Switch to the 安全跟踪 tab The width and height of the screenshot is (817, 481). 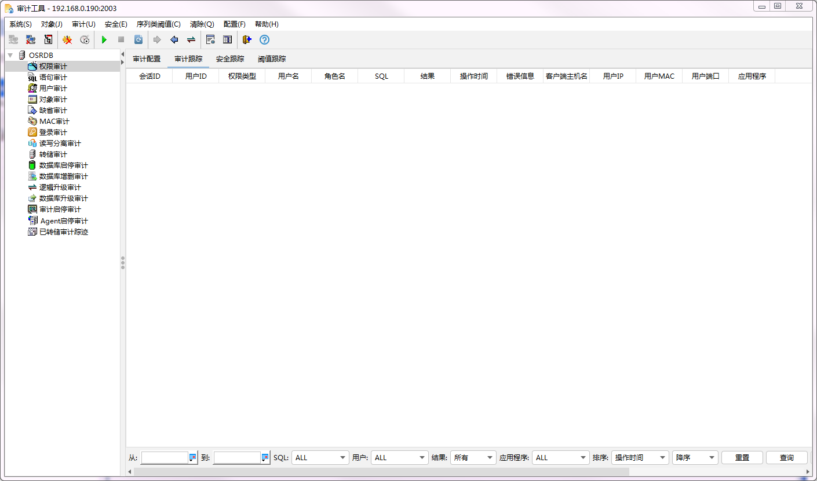coord(230,59)
